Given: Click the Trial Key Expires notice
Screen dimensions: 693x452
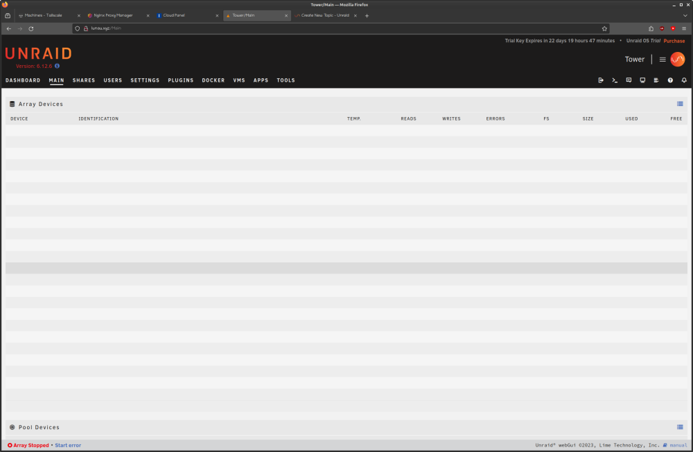Looking at the screenshot, I should point(559,41).
